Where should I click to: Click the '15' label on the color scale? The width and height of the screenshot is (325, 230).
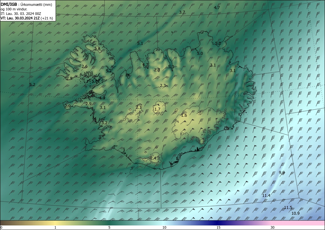pyautogui.click(x=218, y=227)
